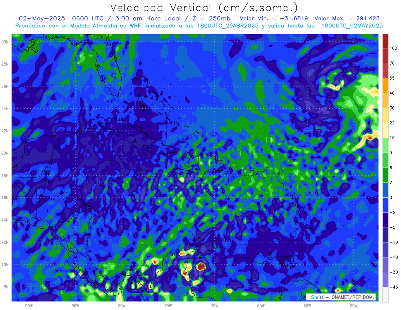This screenshot has height=310, width=401.
Task: Click the light green colorbar segment between 15 and 9
Action: 385,145
